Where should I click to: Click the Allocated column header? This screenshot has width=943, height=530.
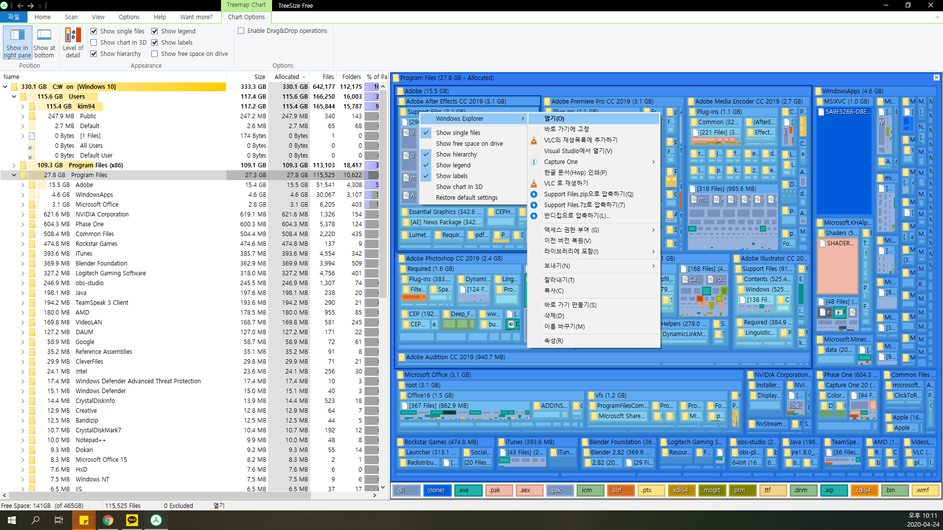coord(287,77)
